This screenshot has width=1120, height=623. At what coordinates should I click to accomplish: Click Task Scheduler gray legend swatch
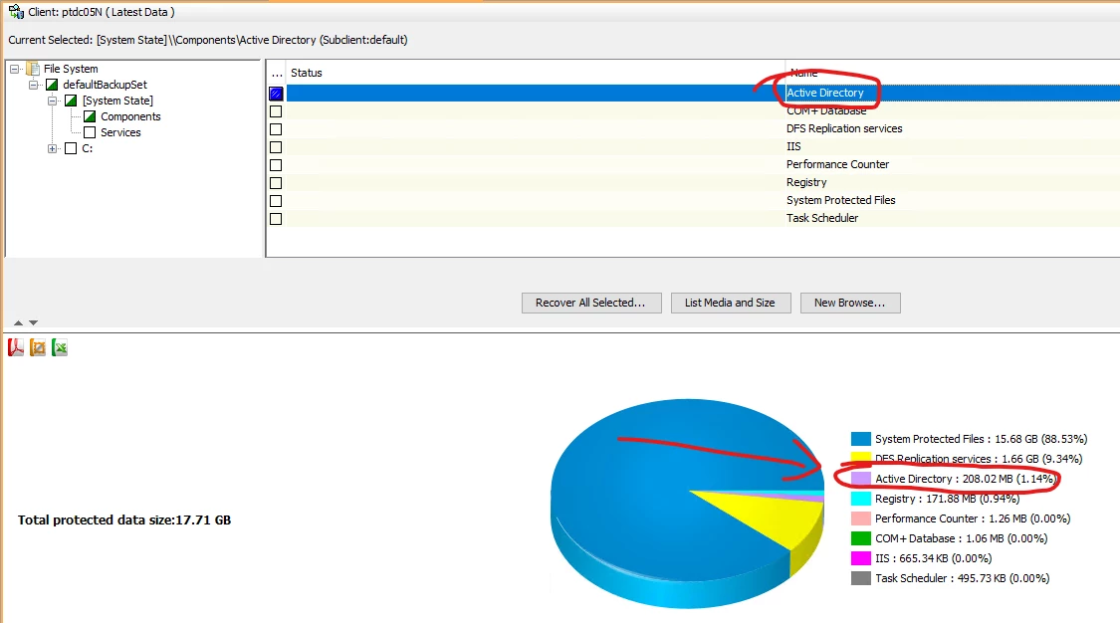point(861,579)
